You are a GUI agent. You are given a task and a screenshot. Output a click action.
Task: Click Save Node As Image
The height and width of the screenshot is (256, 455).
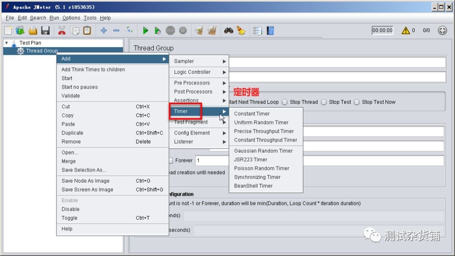(112, 181)
